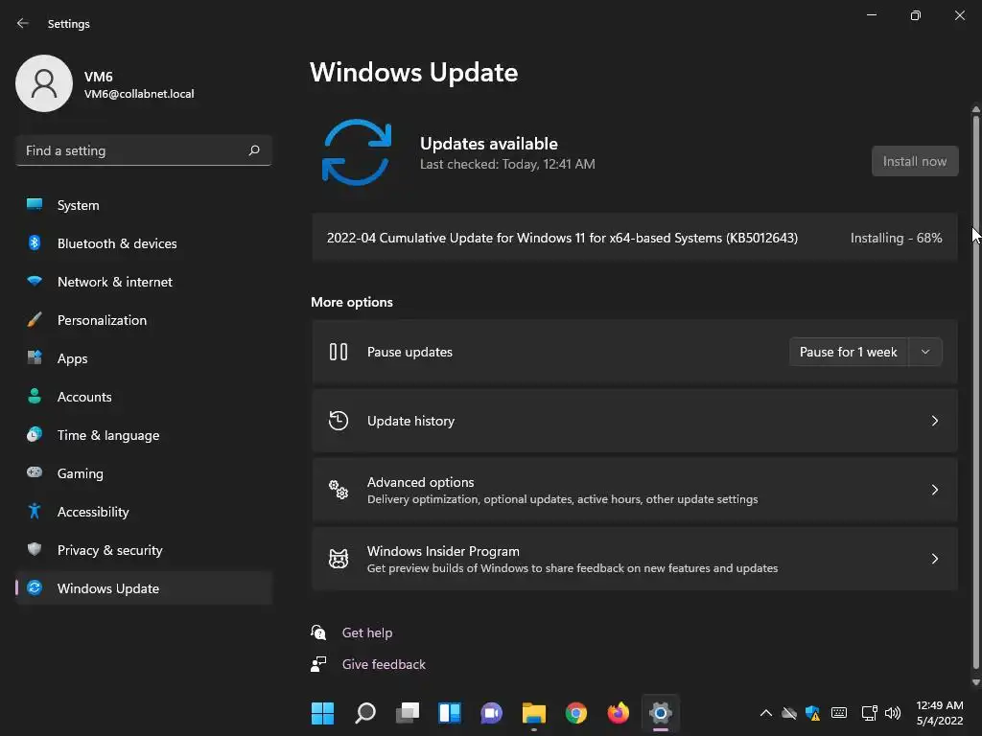Select Windows Update in the sidebar
Screen dimensions: 982x736
coord(144,588)
